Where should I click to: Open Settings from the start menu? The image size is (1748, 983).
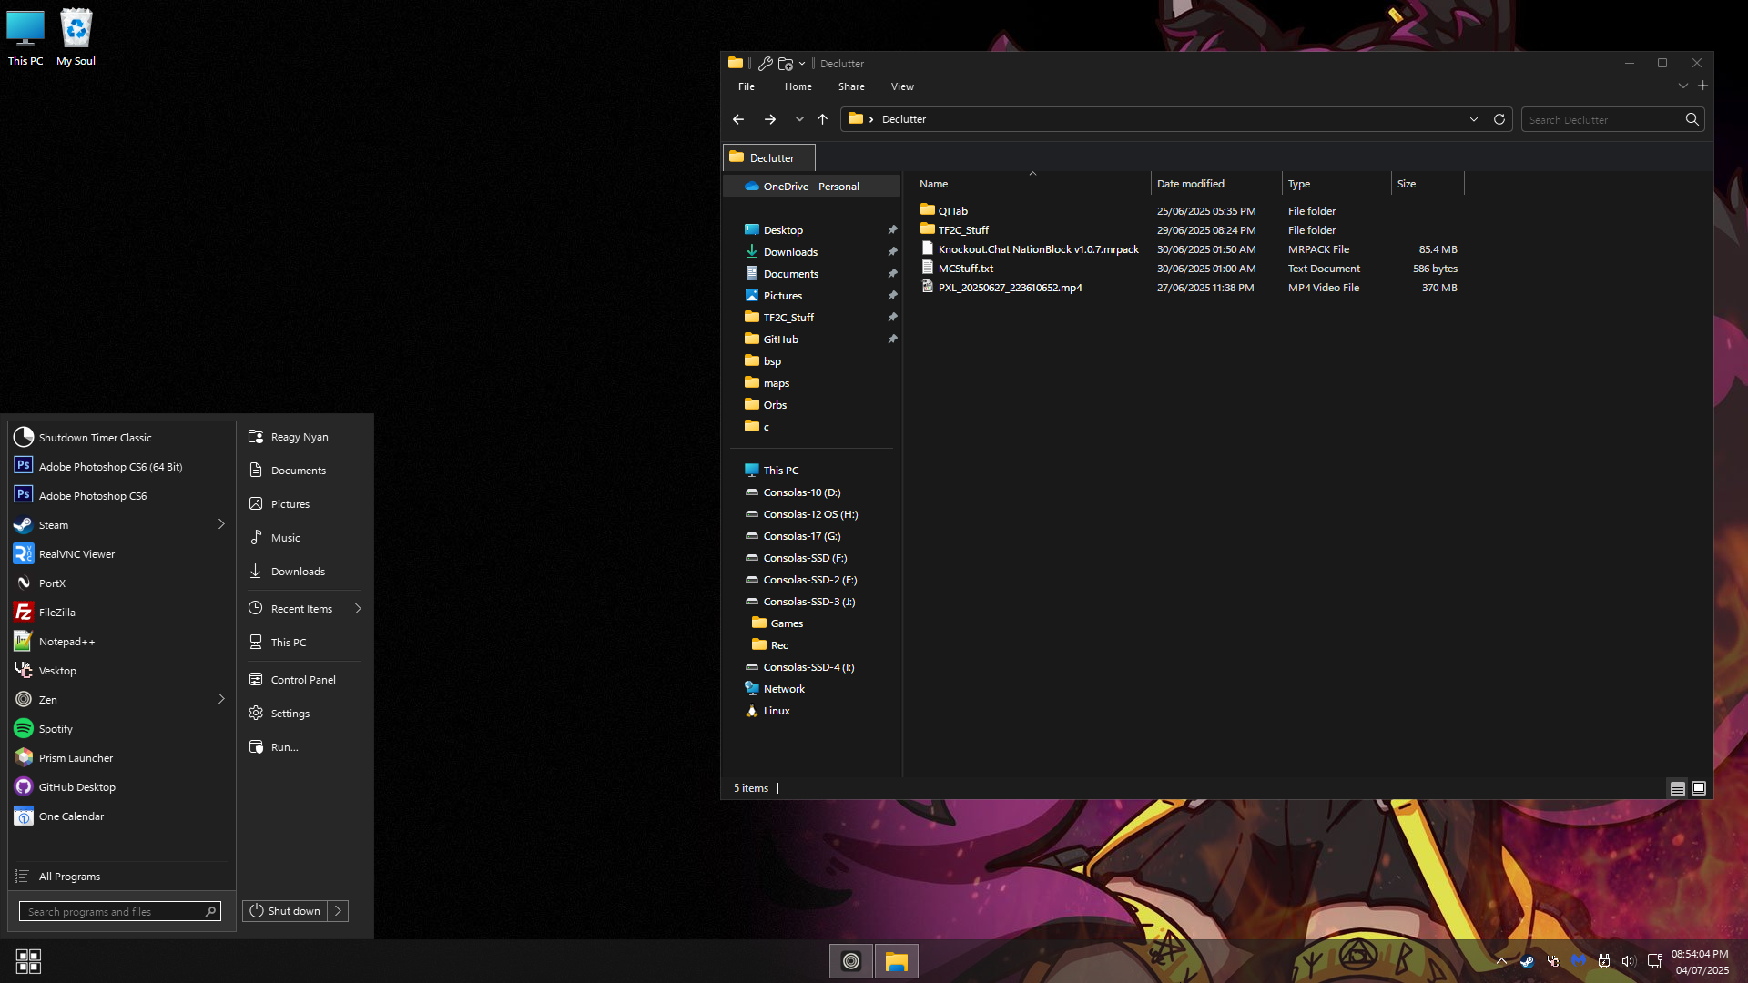point(303,714)
